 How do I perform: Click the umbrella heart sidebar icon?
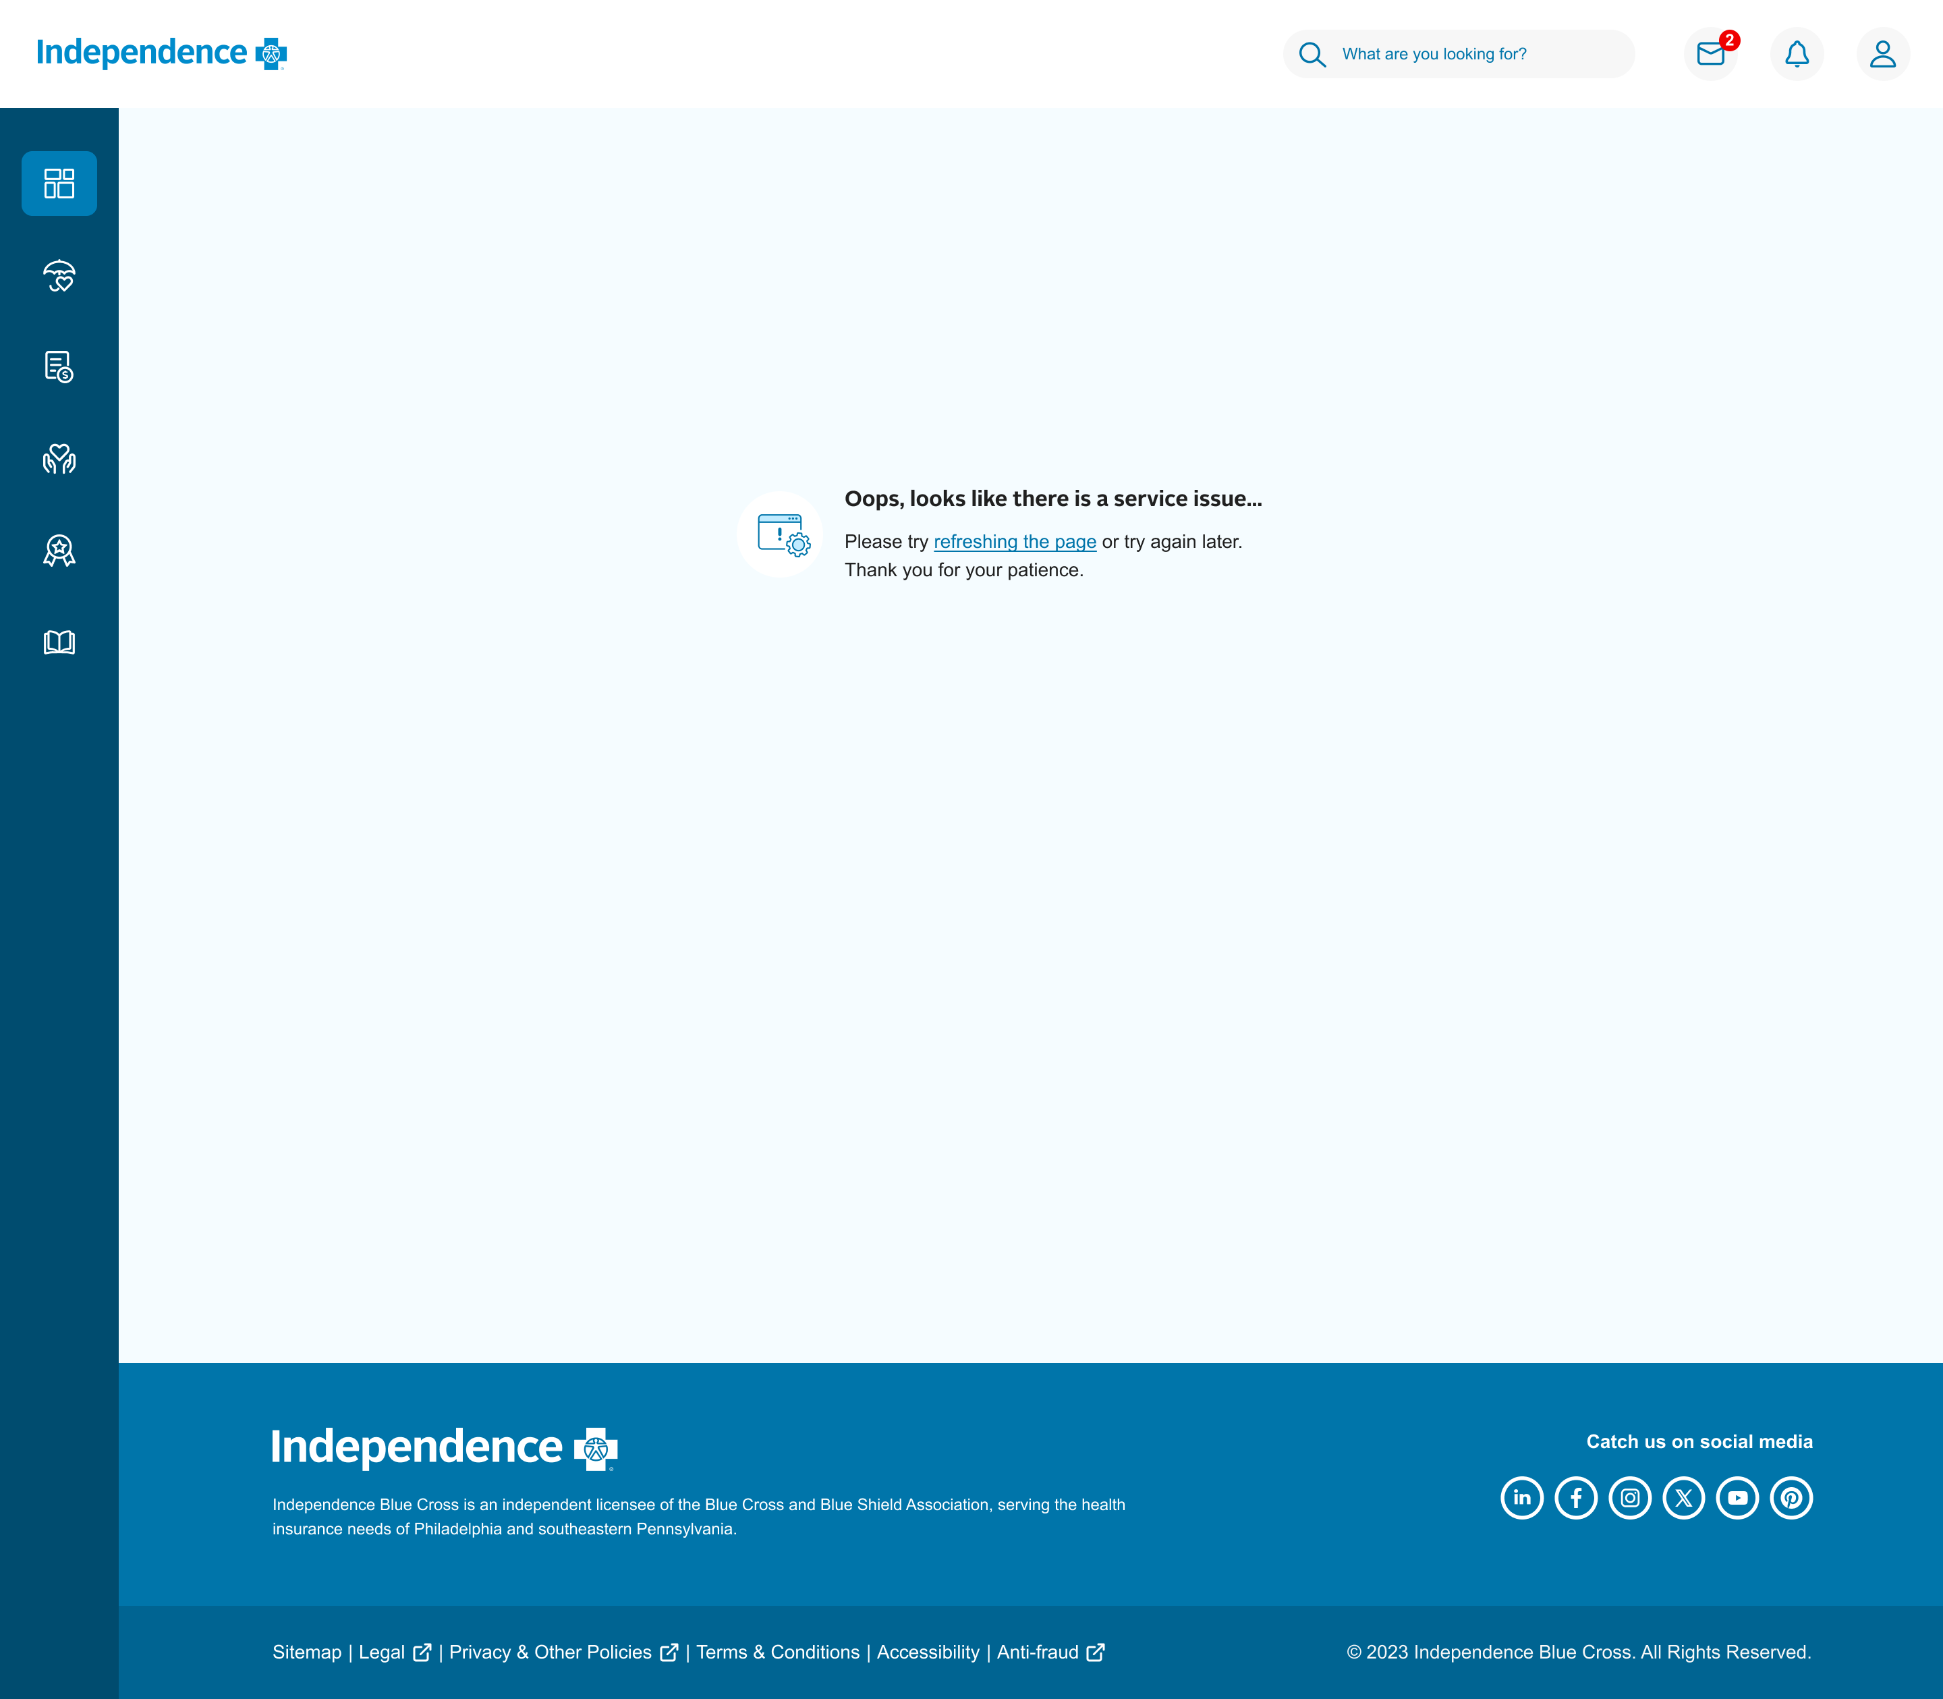pos(59,276)
